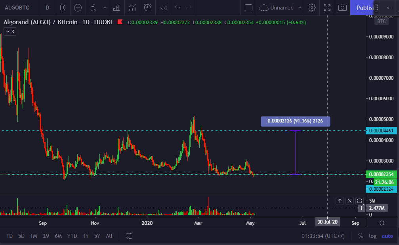Toggle logarithmic price scale
This screenshot has height=245, width=399.
pos(372,236)
